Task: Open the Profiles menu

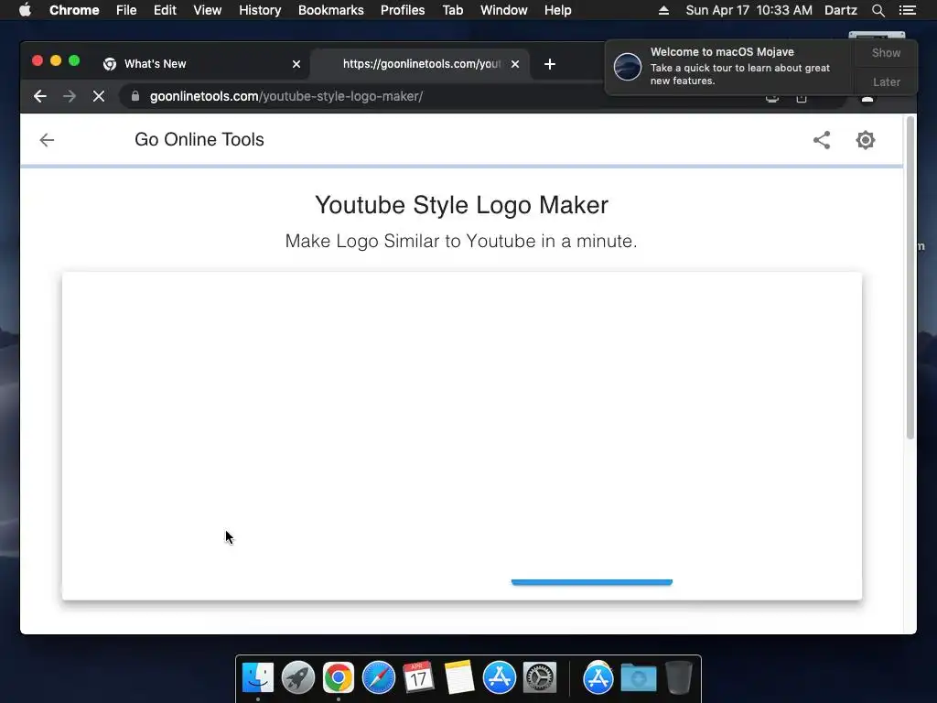Action: coord(403,10)
